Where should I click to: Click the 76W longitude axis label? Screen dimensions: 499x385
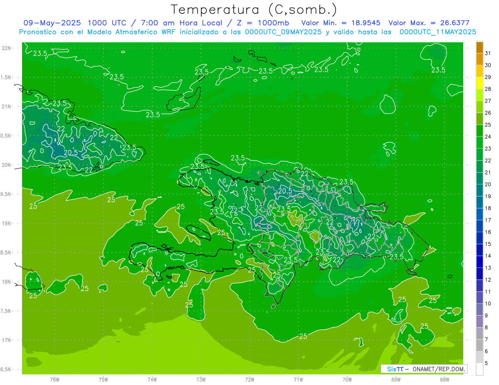pos(54,380)
